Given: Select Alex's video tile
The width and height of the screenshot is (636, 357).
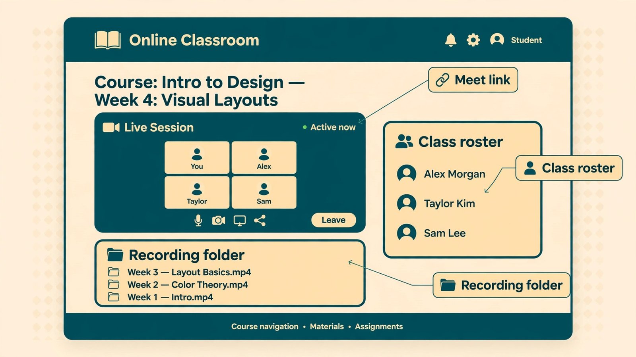Looking at the screenshot, I should (x=264, y=157).
